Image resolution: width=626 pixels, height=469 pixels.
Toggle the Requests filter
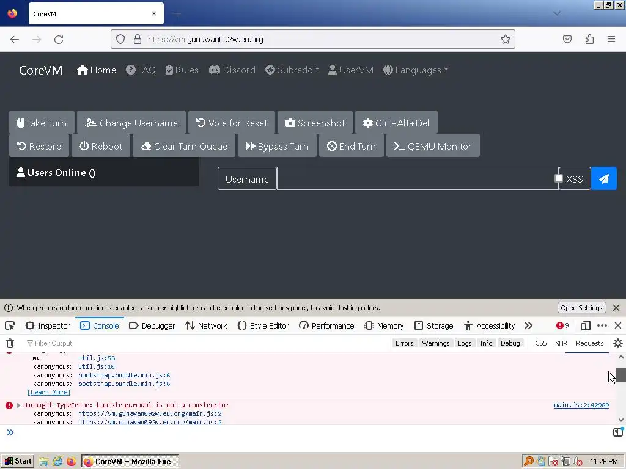tap(590, 343)
